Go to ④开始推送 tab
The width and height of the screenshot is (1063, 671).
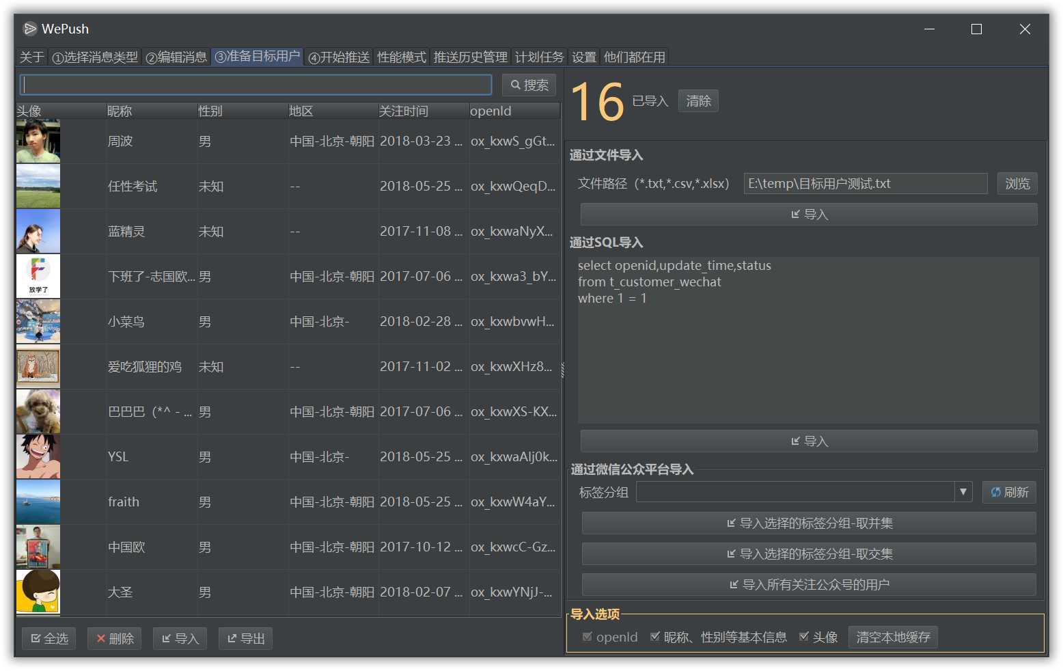(x=339, y=57)
